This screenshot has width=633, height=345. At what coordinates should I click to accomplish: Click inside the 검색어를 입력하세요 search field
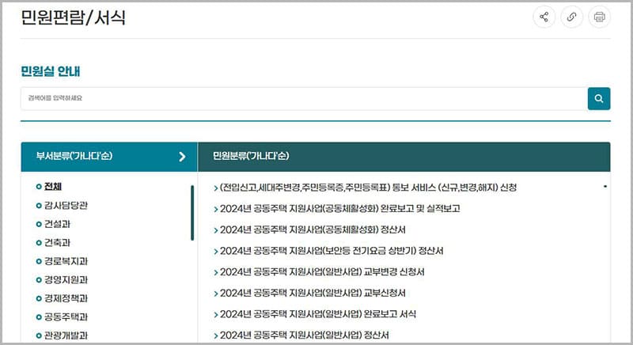click(x=301, y=99)
